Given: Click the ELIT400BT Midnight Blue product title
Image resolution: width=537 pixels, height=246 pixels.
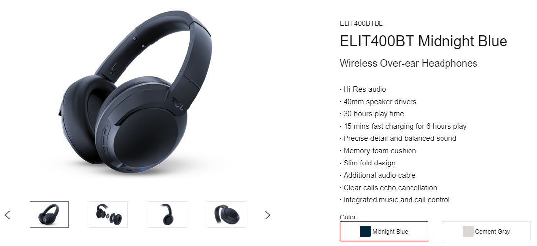Looking at the screenshot, I should (423, 41).
